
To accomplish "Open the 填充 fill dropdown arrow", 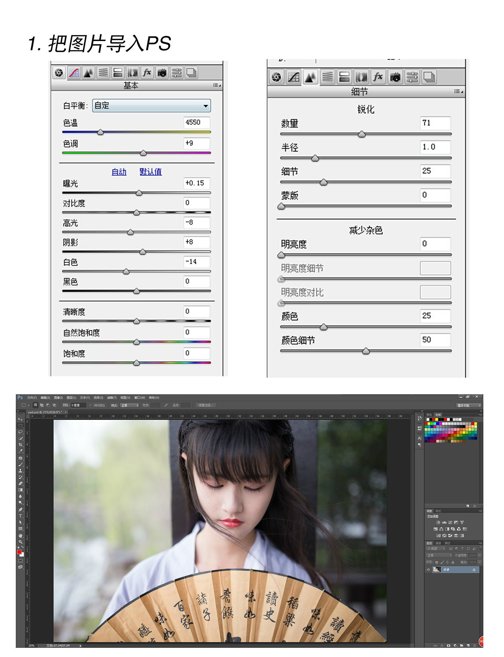I will [479, 562].
